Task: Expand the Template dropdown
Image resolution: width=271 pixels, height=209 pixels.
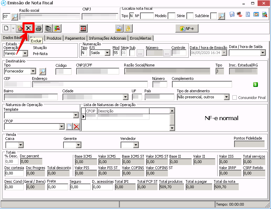Action: pos(76,115)
